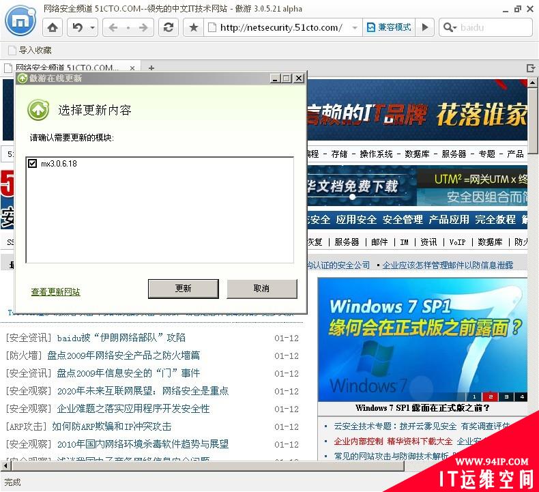Screen dimensions: 539x492
Task: Open the search engine selector dropdown
Action: pos(450,27)
